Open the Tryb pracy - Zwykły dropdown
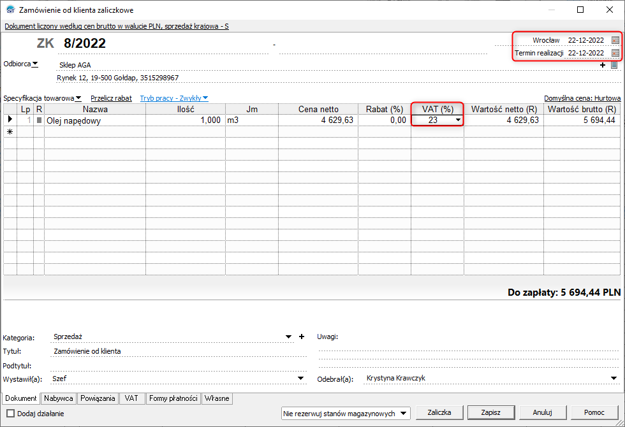This screenshot has width=625, height=427. click(x=174, y=98)
